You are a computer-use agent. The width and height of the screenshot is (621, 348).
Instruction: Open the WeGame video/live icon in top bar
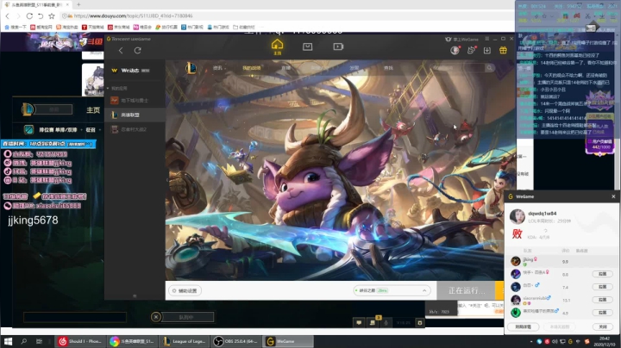point(338,47)
